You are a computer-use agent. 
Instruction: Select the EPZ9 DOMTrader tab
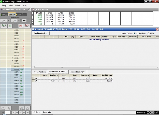click(x=12, y=15)
